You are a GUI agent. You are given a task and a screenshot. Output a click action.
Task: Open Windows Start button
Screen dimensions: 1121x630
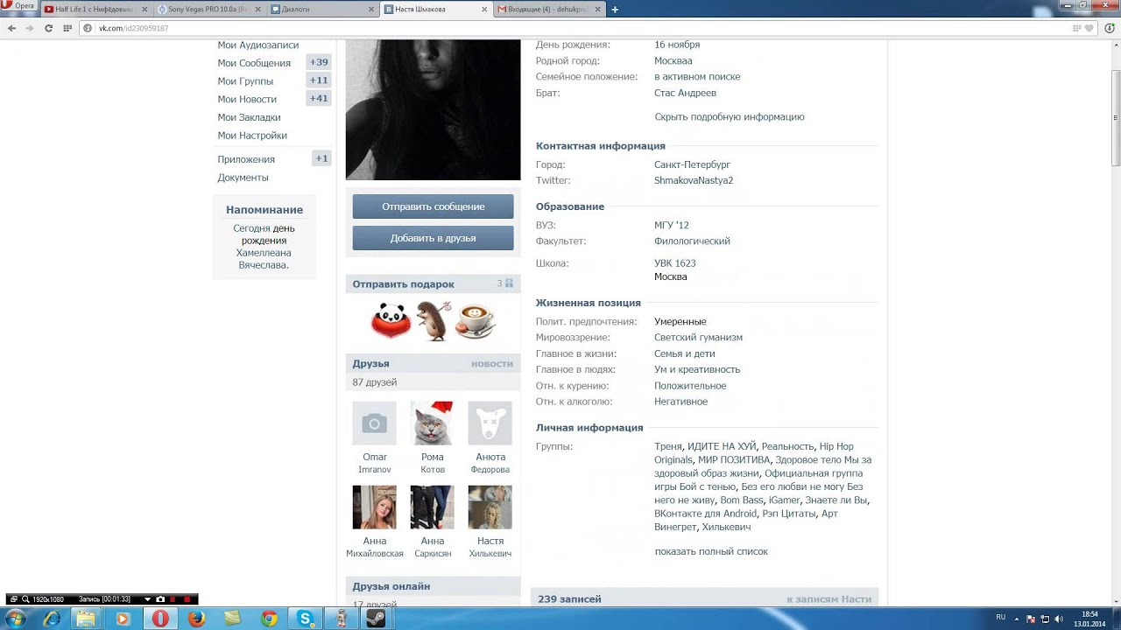click(x=15, y=619)
